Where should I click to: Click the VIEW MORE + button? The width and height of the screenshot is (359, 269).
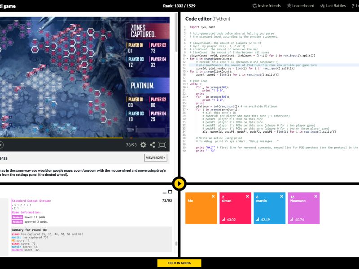coord(156,158)
